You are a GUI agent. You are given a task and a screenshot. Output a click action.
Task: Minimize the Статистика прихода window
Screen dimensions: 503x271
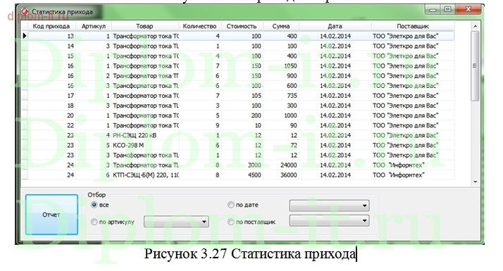(433, 10)
